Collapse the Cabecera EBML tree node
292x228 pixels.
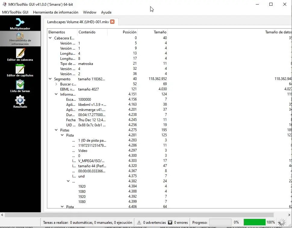point(50,38)
